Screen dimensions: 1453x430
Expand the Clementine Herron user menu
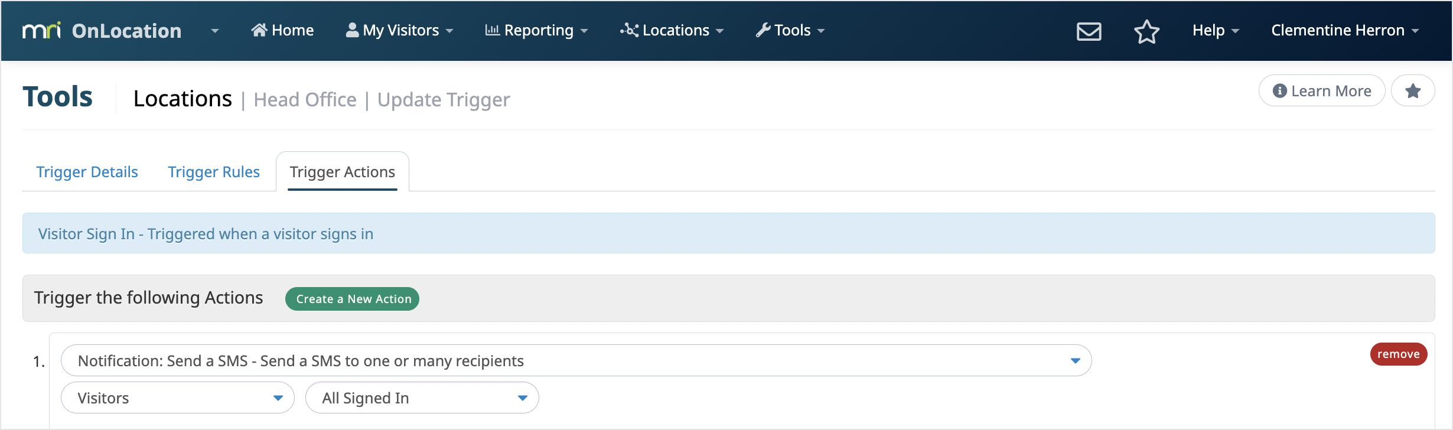click(x=1344, y=30)
